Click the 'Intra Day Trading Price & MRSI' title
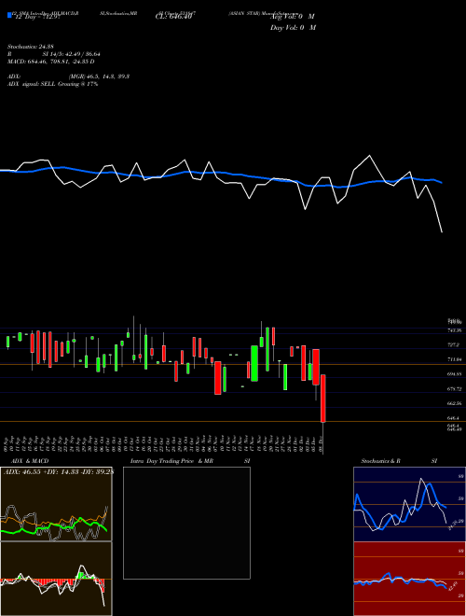Viewport: 466px width, 616px height. click(x=190, y=461)
